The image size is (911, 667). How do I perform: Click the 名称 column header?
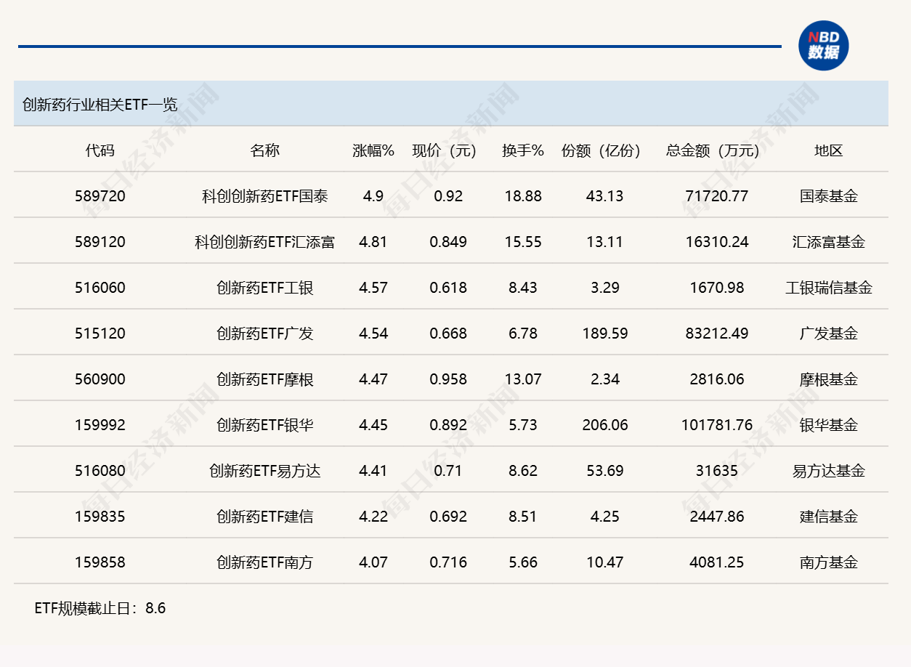point(264,150)
